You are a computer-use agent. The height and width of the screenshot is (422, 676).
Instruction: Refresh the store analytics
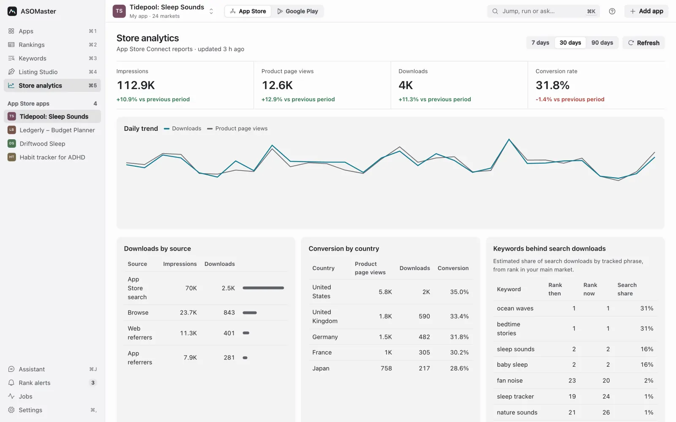point(643,43)
